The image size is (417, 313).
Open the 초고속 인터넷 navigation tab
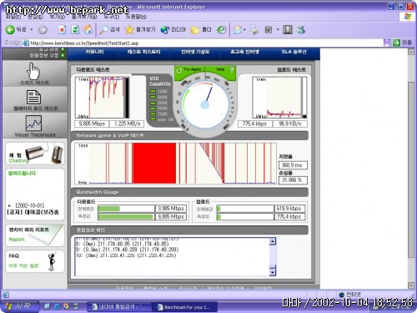(x=244, y=52)
